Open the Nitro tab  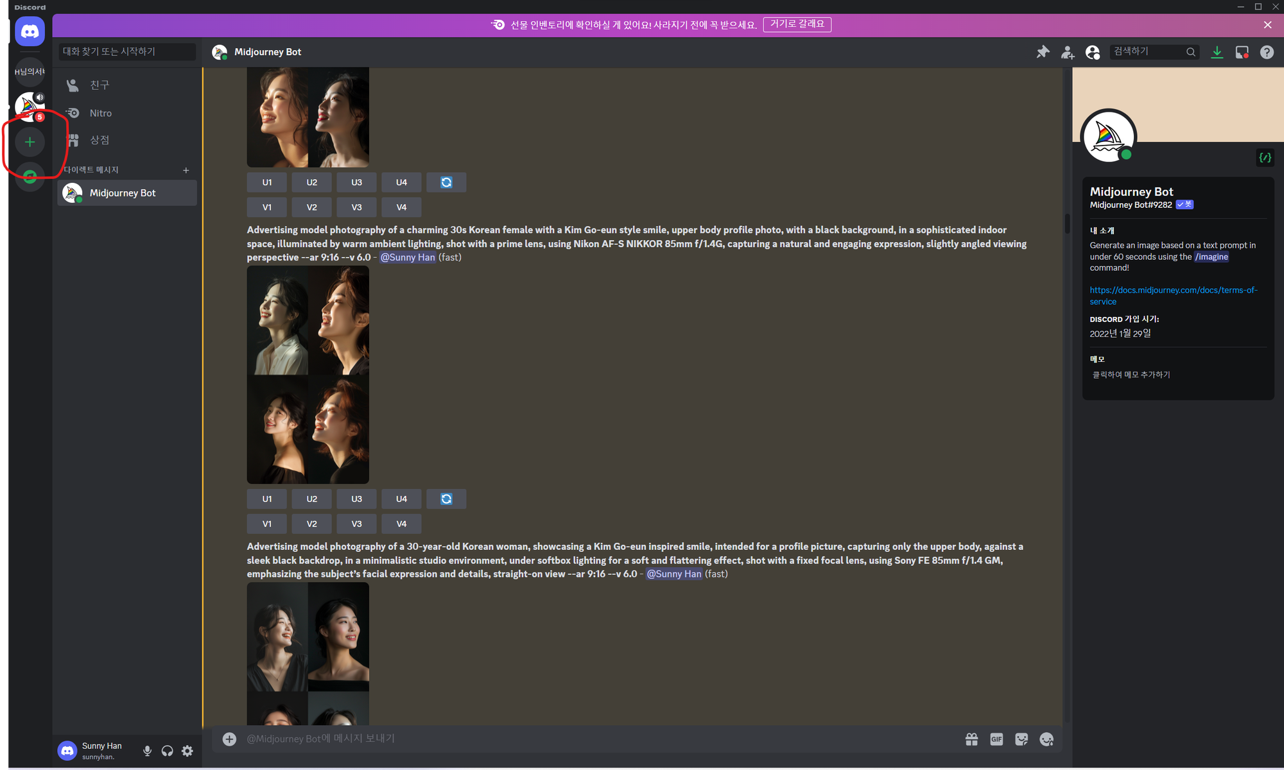(x=101, y=113)
